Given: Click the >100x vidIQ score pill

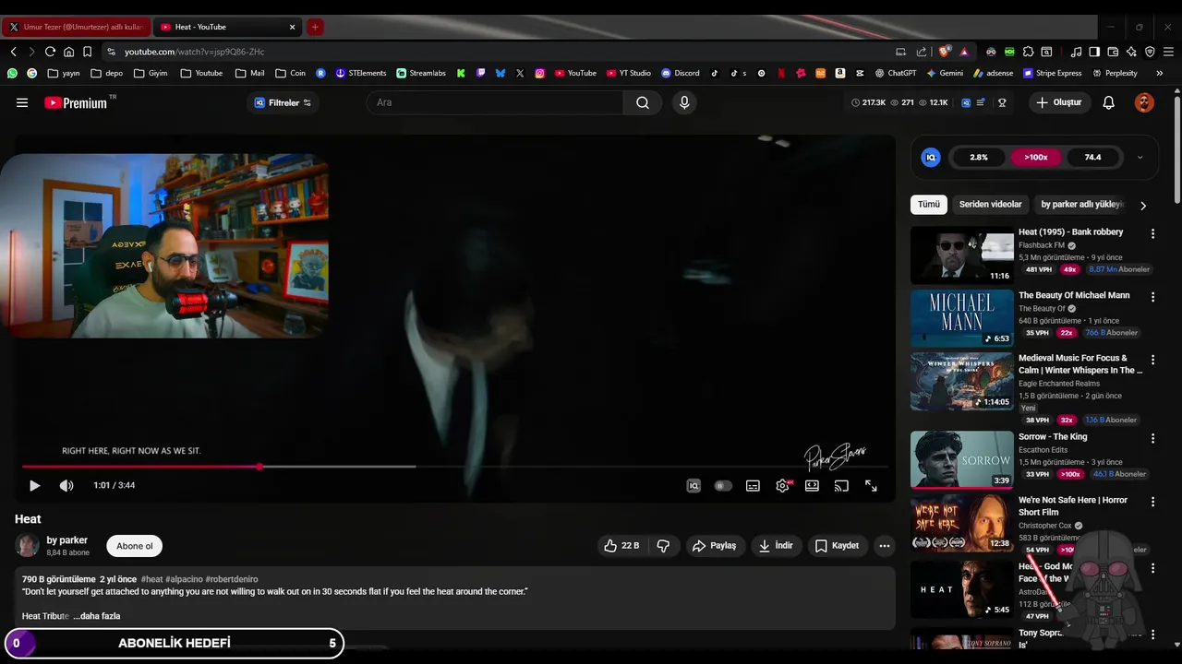Looking at the screenshot, I should [1036, 158].
